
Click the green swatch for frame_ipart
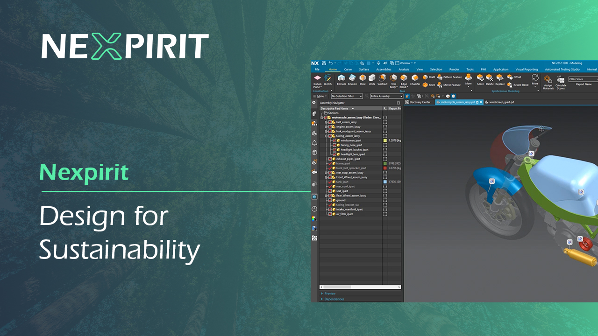coord(385,164)
